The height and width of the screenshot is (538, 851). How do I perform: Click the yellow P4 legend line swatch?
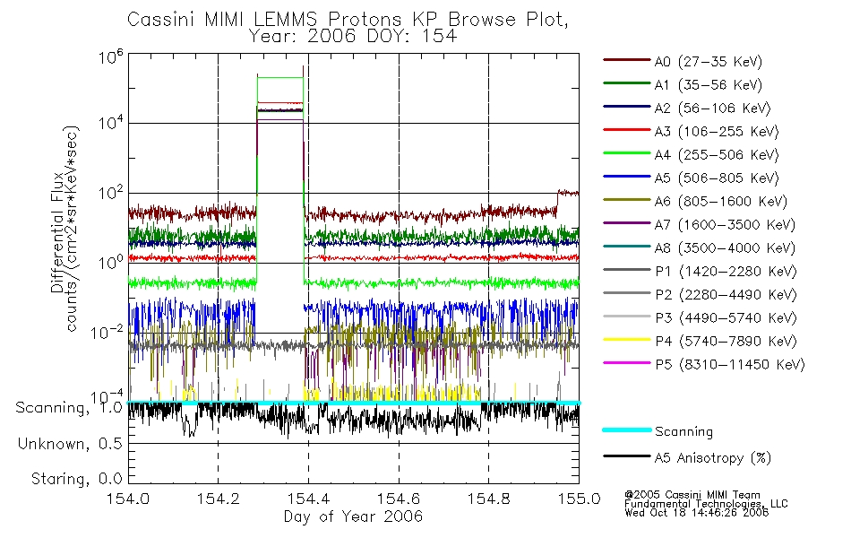[x=626, y=340]
